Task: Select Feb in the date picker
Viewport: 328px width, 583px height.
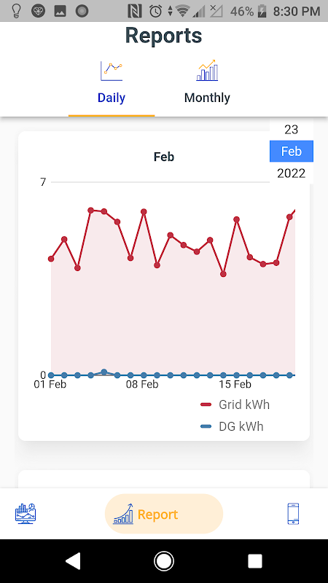Action: point(291,152)
